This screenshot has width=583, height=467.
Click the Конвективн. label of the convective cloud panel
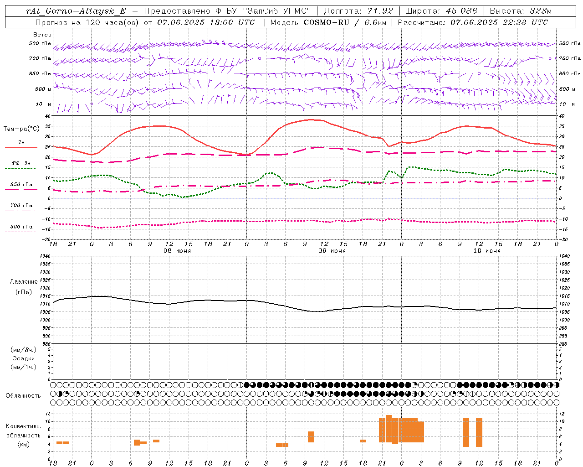[x=24, y=426]
